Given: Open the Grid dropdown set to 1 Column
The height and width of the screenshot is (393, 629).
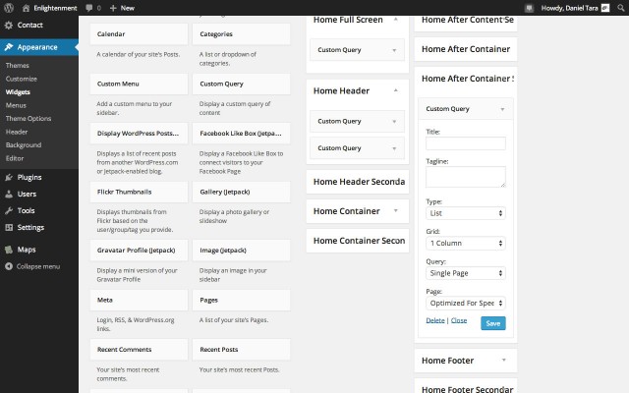Looking at the screenshot, I should [465, 243].
